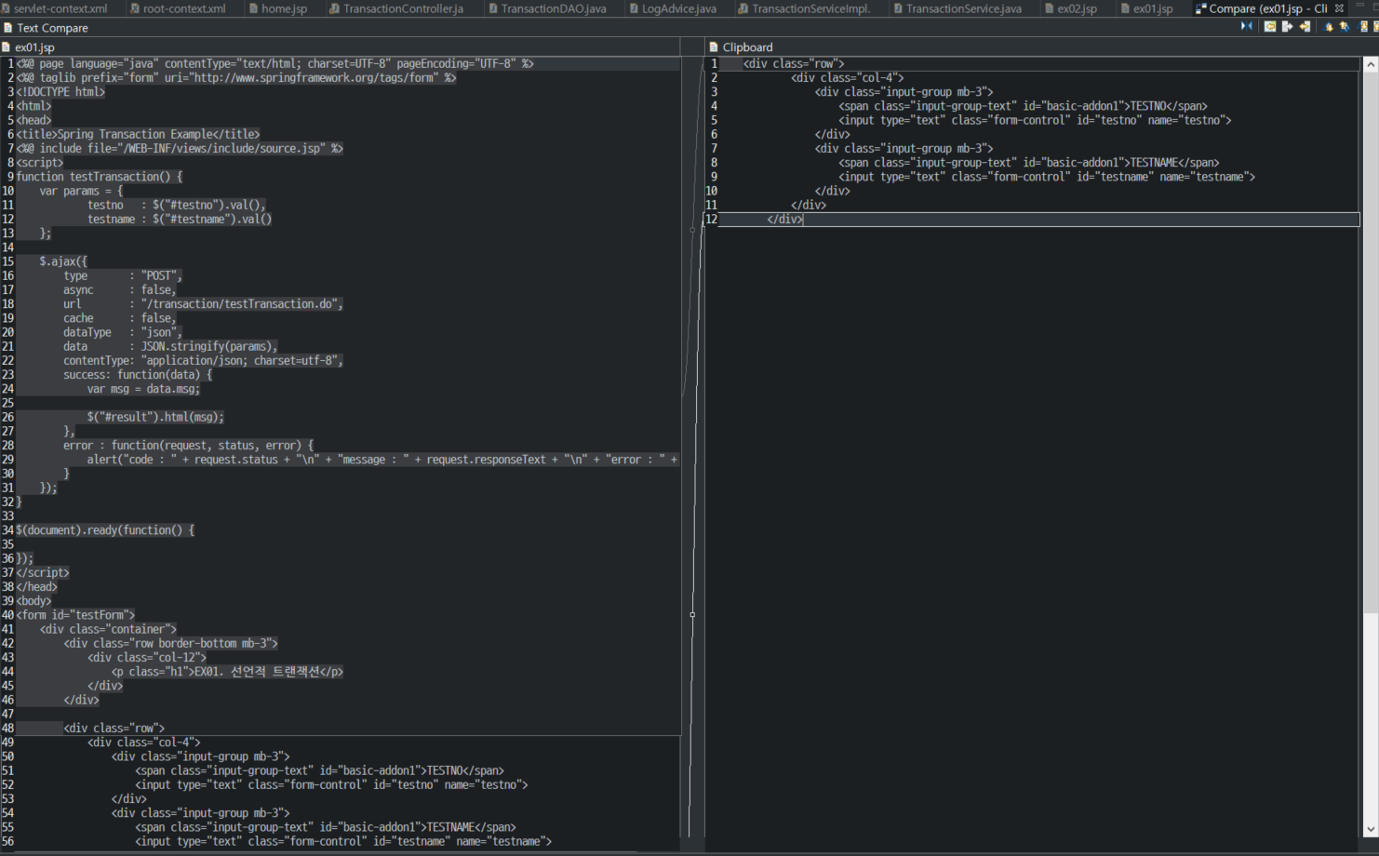Click the 'success: function(data) {' line
Screen dimensions: 1379x856
(138, 375)
